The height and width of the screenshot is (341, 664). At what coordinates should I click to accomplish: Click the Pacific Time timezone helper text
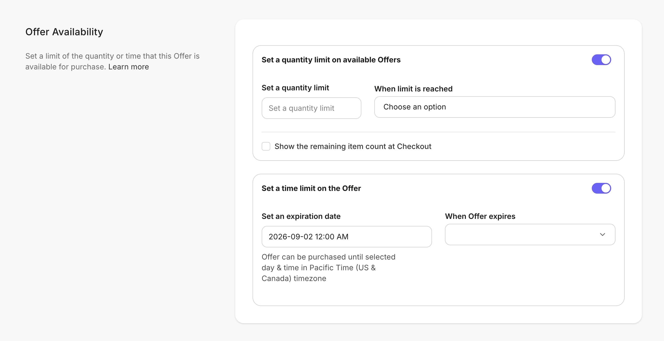[x=328, y=268]
